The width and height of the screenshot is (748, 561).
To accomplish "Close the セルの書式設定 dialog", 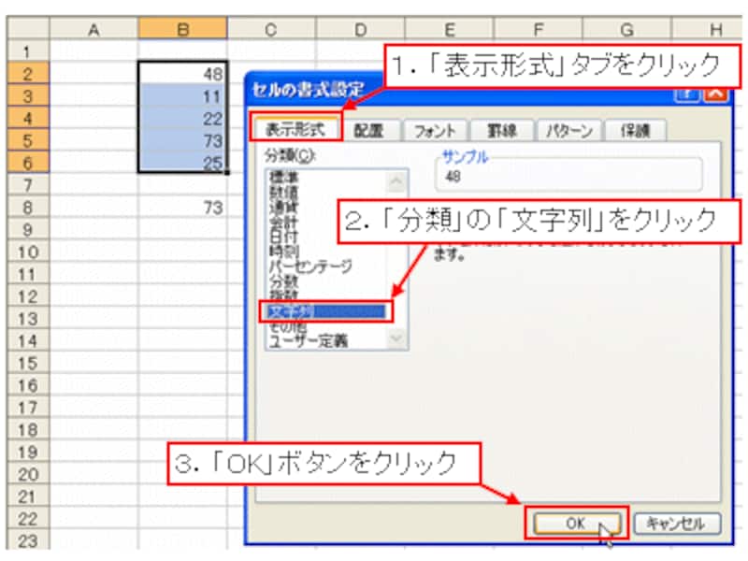I will pos(715,93).
